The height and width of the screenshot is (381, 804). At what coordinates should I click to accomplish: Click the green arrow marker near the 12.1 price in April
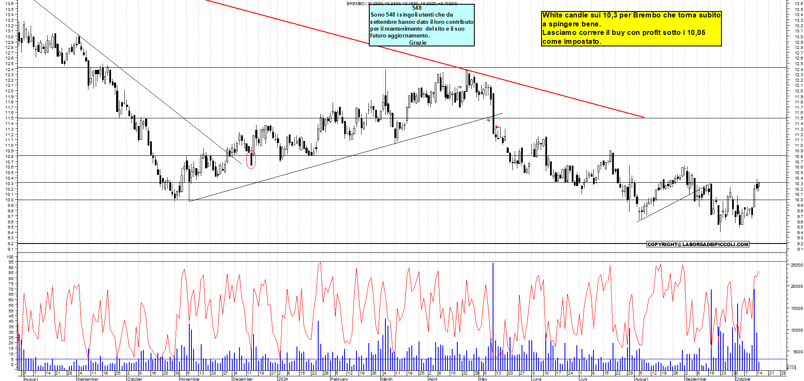459,87
